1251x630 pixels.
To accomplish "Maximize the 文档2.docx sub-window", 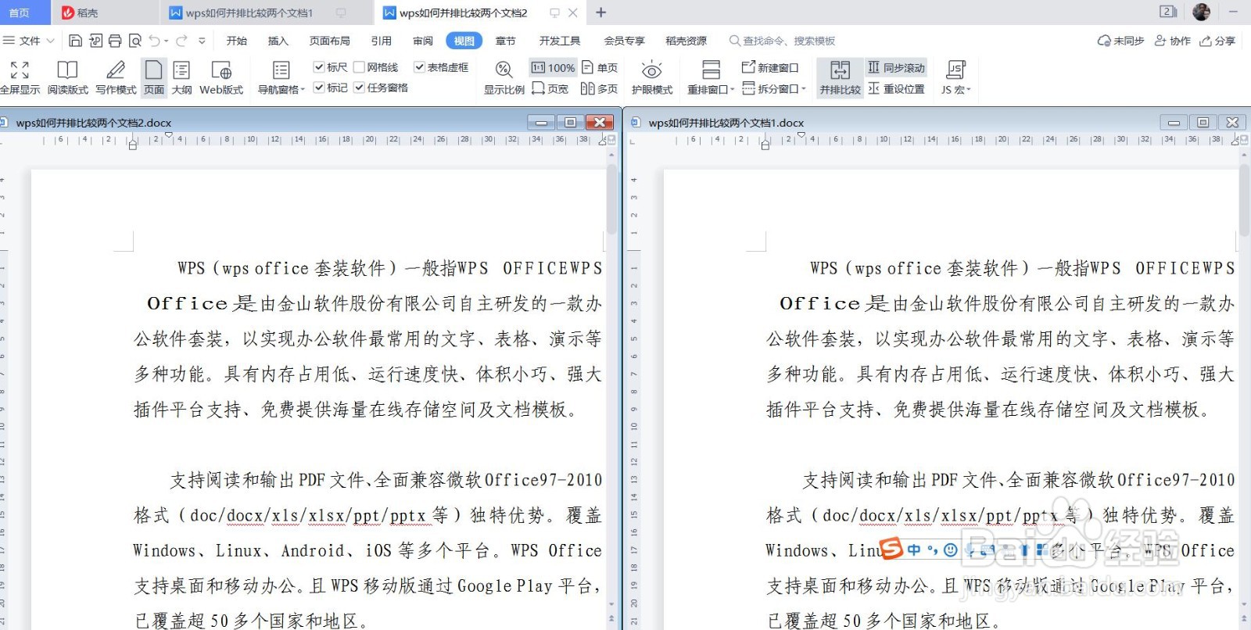I will (570, 122).
